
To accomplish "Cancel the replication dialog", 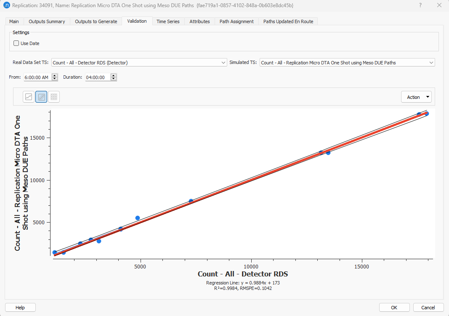I will click(x=428, y=307).
